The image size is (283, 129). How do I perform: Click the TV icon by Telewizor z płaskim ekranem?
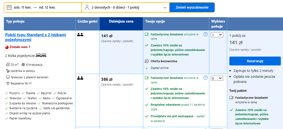pyautogui.click(x=8, y=77)
